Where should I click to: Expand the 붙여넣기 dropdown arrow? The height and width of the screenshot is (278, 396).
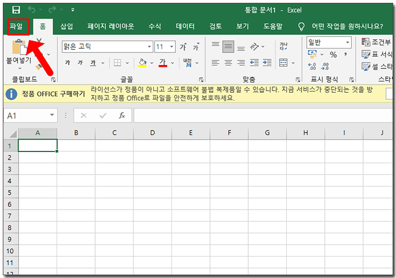[x=20, y=68]
